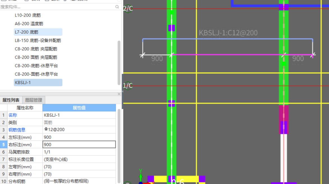
Task: Switch to 图层管理 tab
Action: [34, 100]
